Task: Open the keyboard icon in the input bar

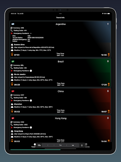Action: (39, 145)
